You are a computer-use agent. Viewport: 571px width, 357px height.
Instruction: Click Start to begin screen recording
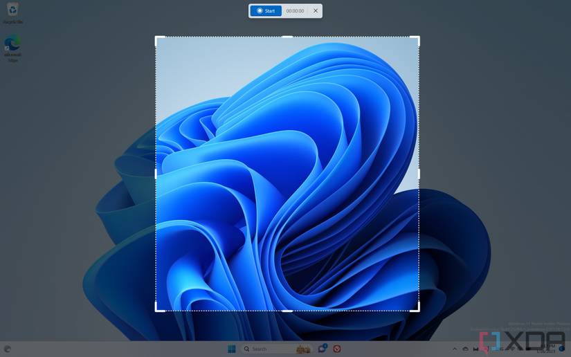(x=266, y=11)
